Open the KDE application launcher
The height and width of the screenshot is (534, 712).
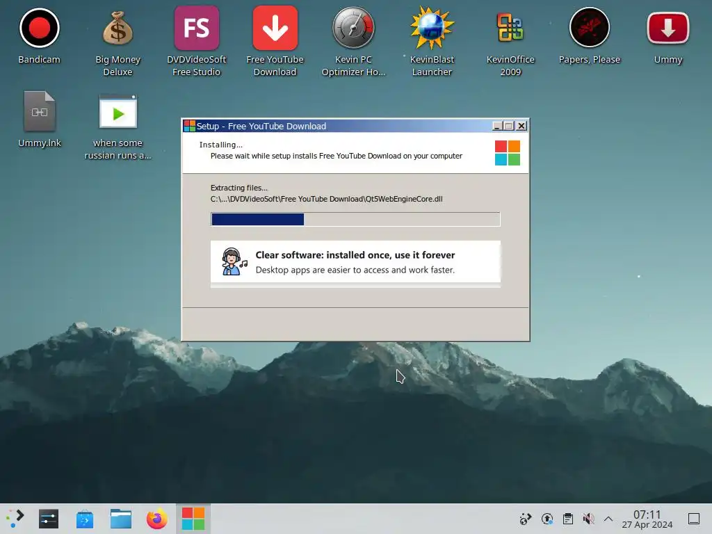pos(15,519)
